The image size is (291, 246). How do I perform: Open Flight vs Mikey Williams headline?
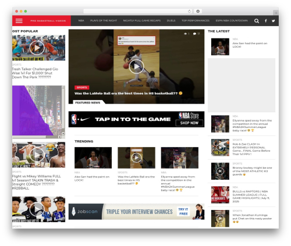tap(37, 182)
